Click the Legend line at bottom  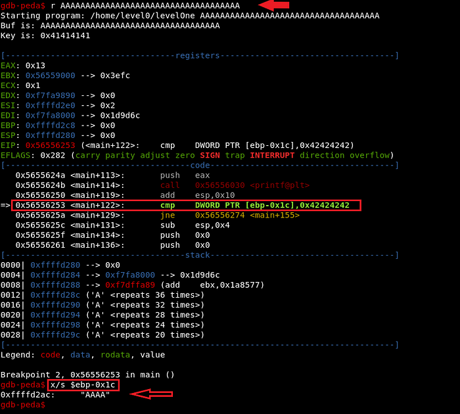[x=83, y=355]
